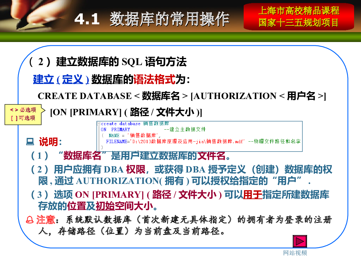The height and width of the screenshot is (270, 361).
Task: Click the red play button above 网站视频
Action: click(300, 241)
